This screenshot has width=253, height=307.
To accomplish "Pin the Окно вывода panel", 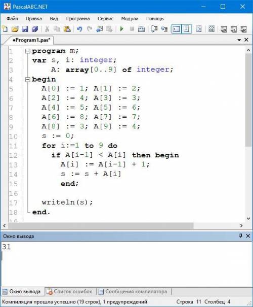I will point(240,236).
